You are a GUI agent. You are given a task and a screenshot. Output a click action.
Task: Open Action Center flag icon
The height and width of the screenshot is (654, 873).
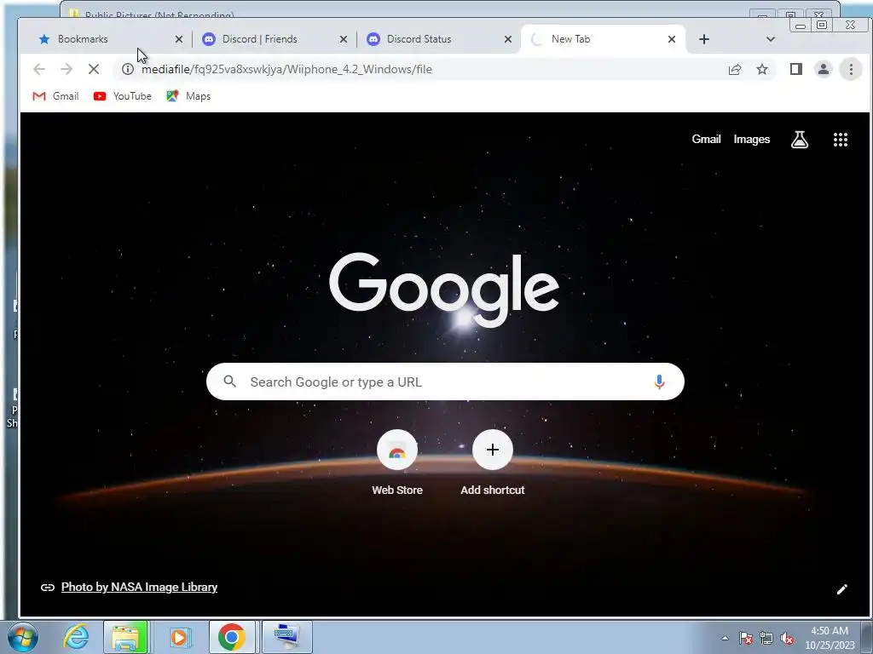click(x=746, y=638)
